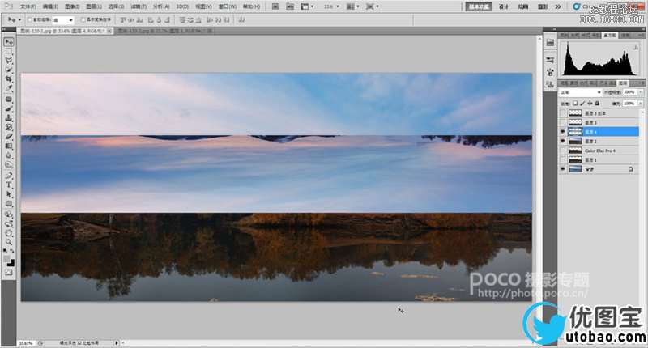
Task: Select the Move tool
Action: point(9,42)
